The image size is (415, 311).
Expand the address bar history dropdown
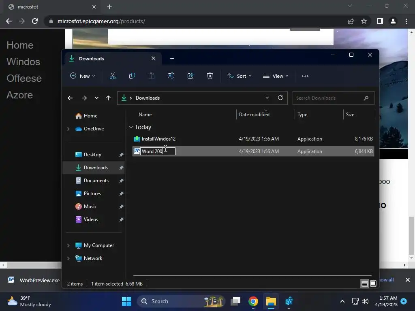click(267, 98)
